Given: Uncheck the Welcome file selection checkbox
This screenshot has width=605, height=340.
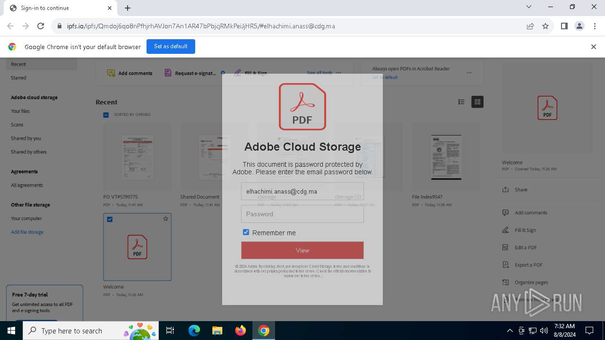Looking at the screenshot, I should tap(110, 219).
